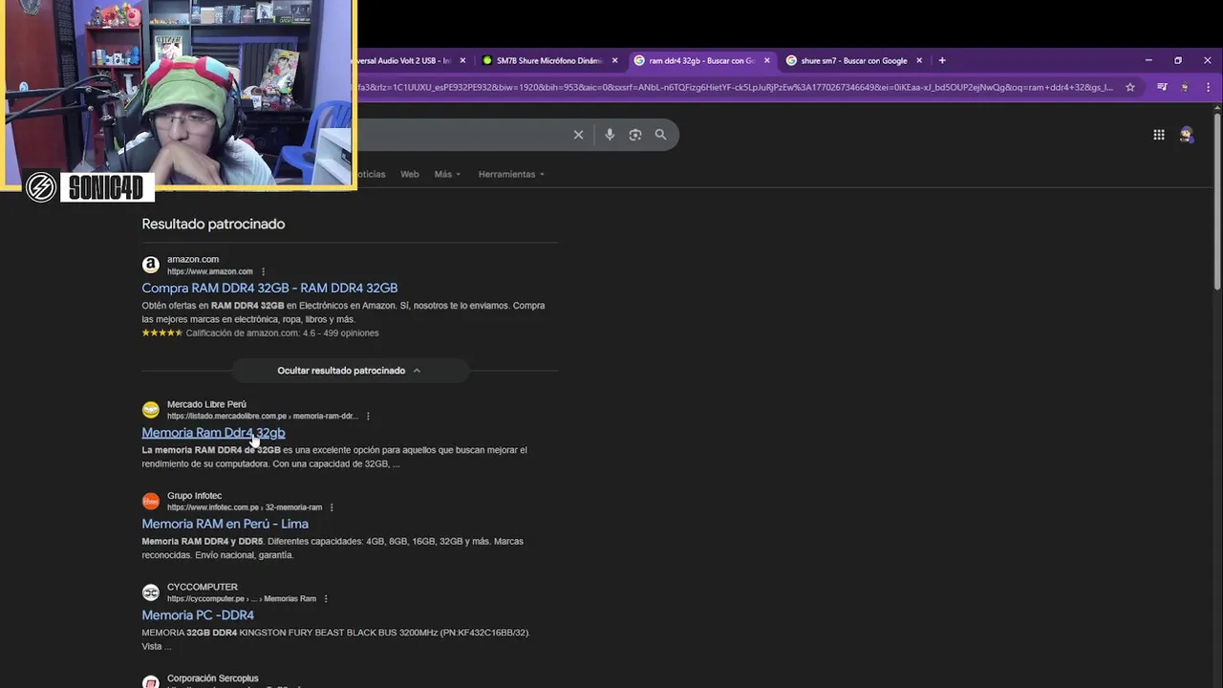This screenshot has width=1223, height=688.
Task: Close the Universal Audio Volt 2 tab
Action: 463,60
